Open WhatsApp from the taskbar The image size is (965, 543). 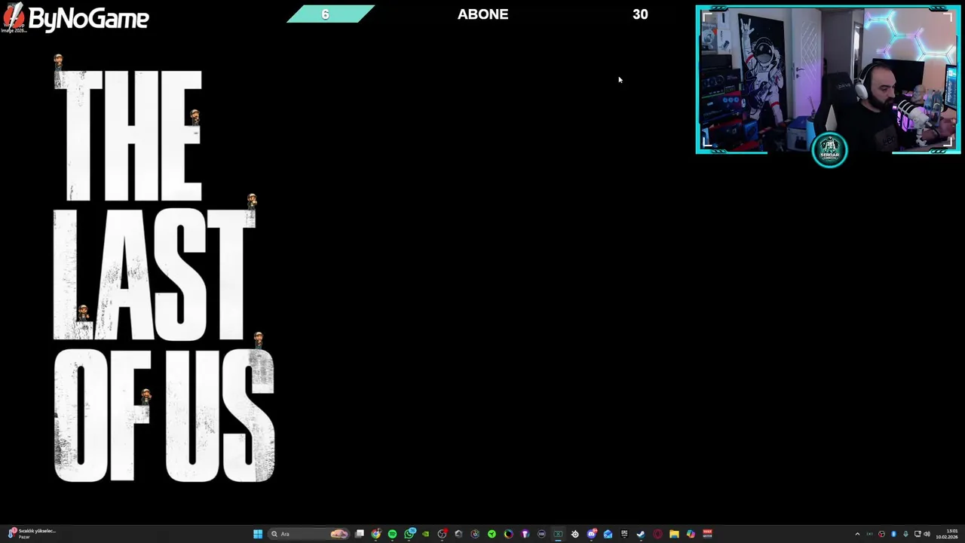click(409, 534)
